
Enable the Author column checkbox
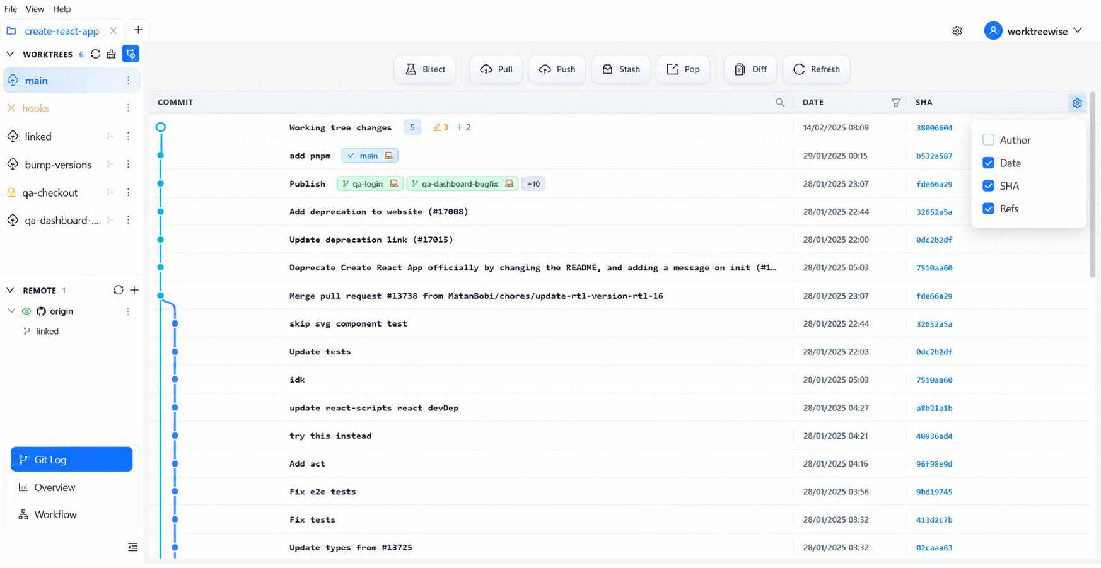[988, 140]
